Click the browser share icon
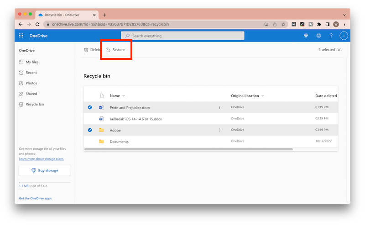The image size is (365, 225). [275, 24]
